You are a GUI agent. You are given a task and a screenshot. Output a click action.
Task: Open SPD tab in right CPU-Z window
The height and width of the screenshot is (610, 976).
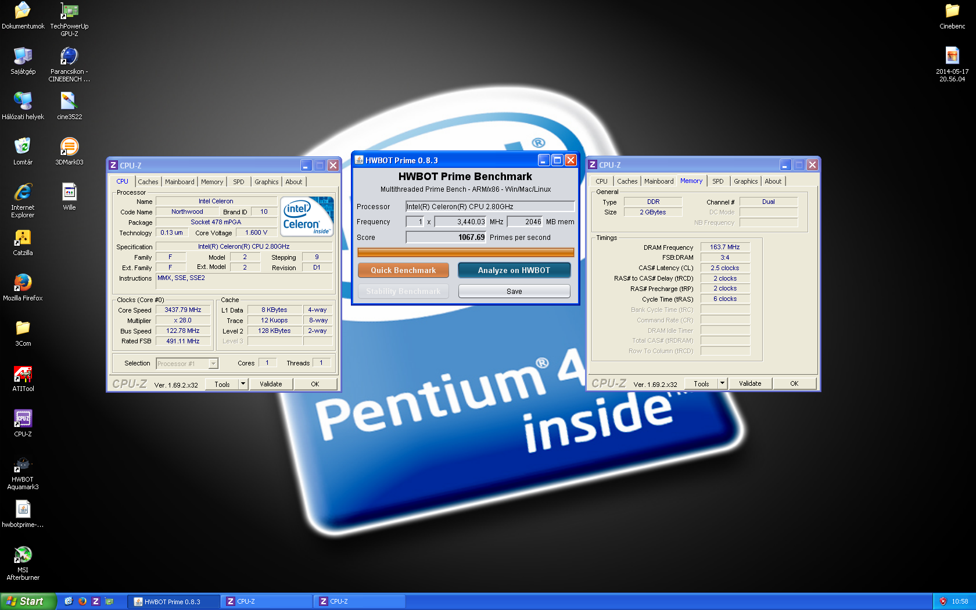click(718, 181)
